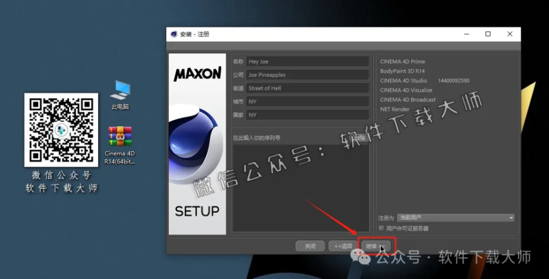Open the 此电脑 desktop icon
This screenshot has height=279, width=549.
point(120,94)
